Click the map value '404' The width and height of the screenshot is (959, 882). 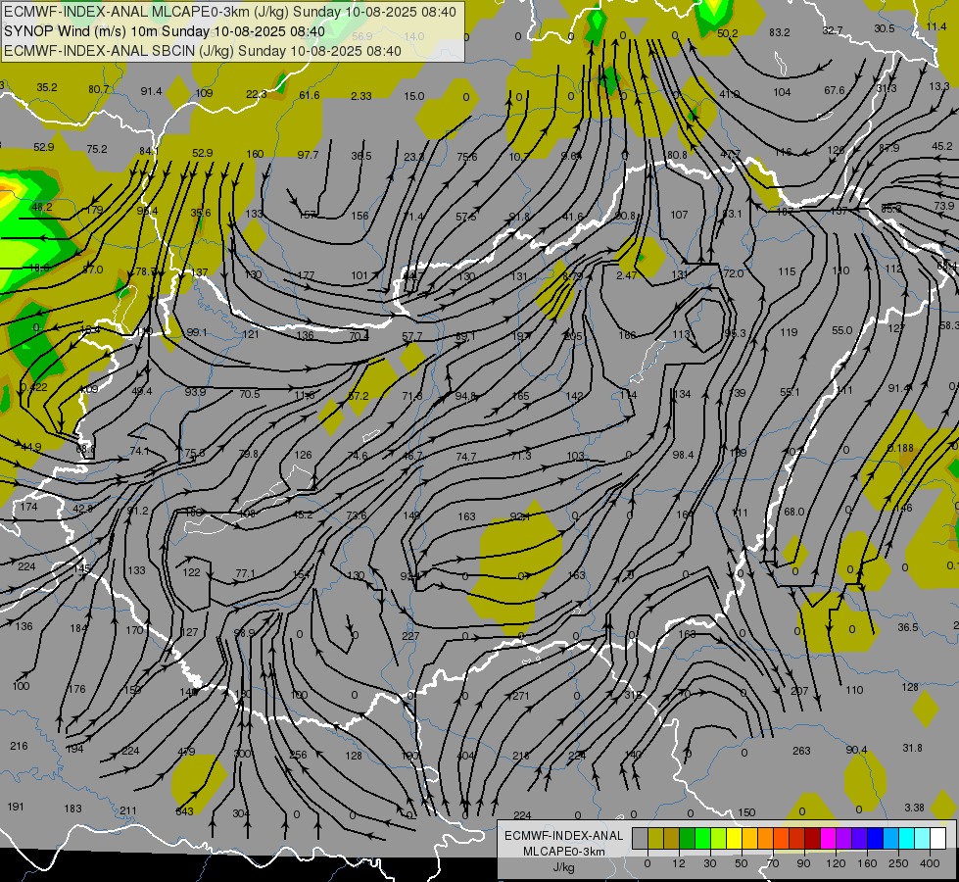click(x=466, y=756)
